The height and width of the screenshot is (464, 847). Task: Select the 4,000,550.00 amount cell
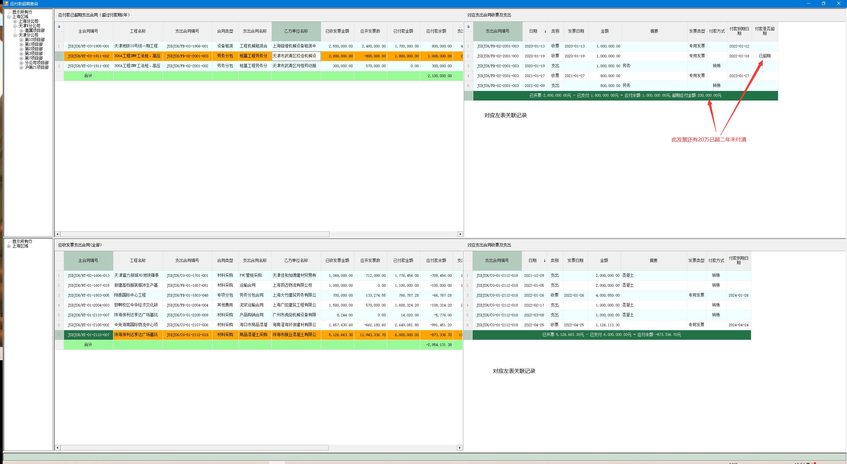click(604, 295)
